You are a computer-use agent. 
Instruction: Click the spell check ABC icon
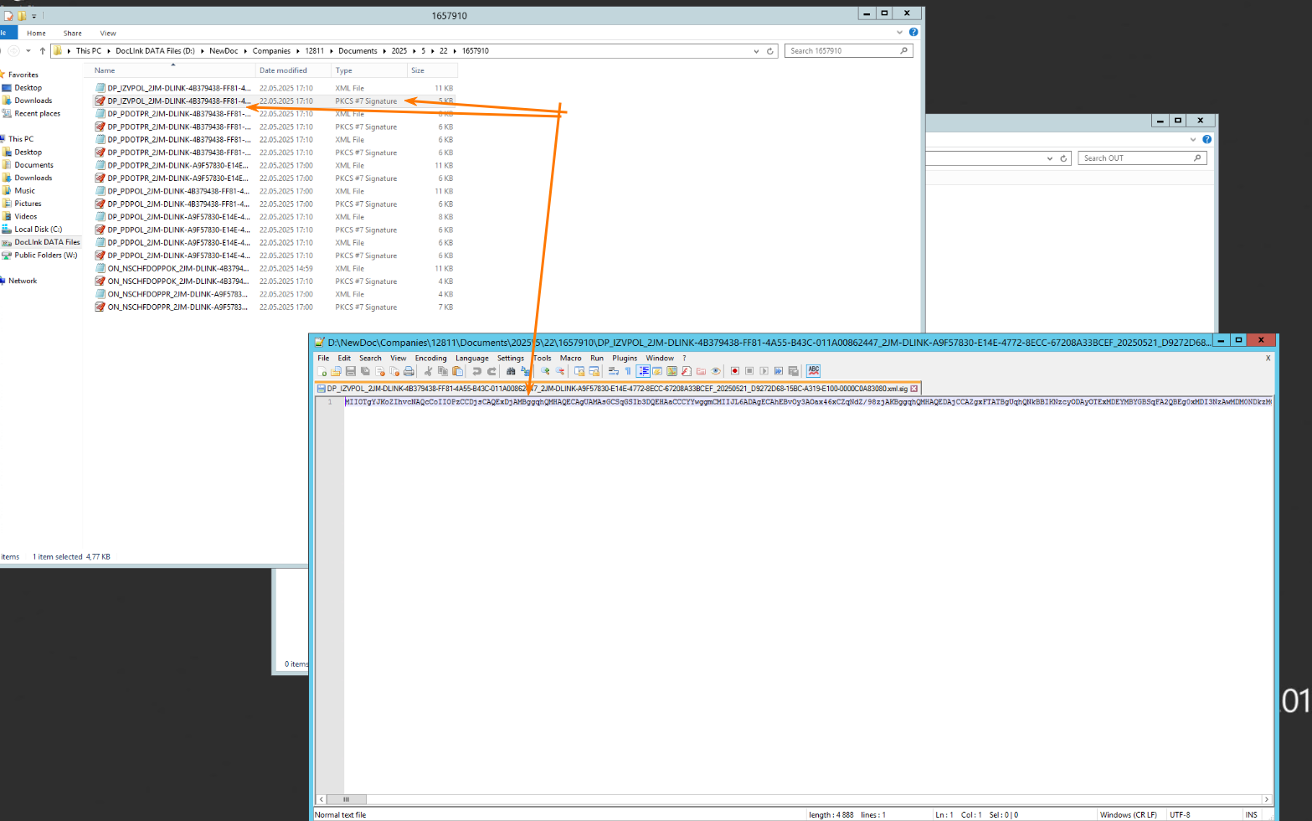(x=813, y=371)
